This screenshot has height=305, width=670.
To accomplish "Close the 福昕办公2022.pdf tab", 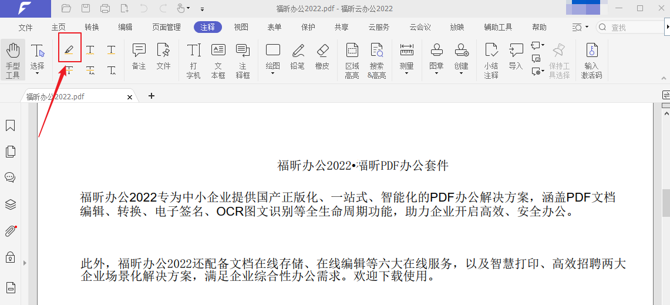I will pyautogui.click(x=130, y=97).
